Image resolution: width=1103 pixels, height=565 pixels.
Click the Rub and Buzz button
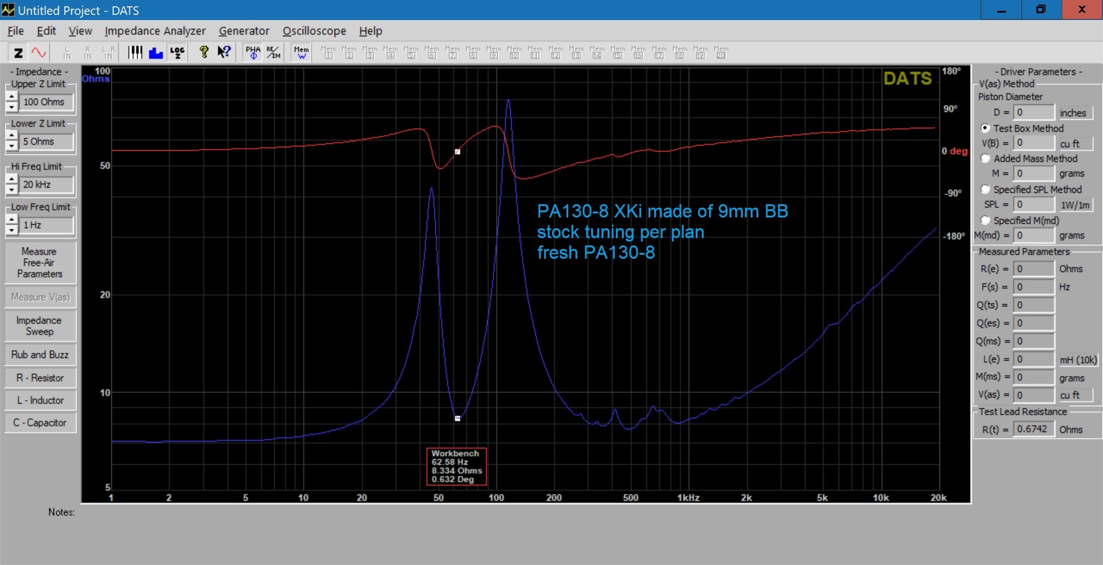tap(40, 354)
